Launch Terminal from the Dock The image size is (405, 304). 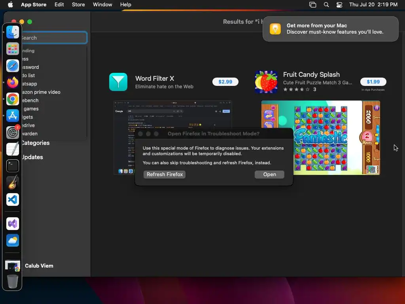pyautogui.click(x=12, y=166)
